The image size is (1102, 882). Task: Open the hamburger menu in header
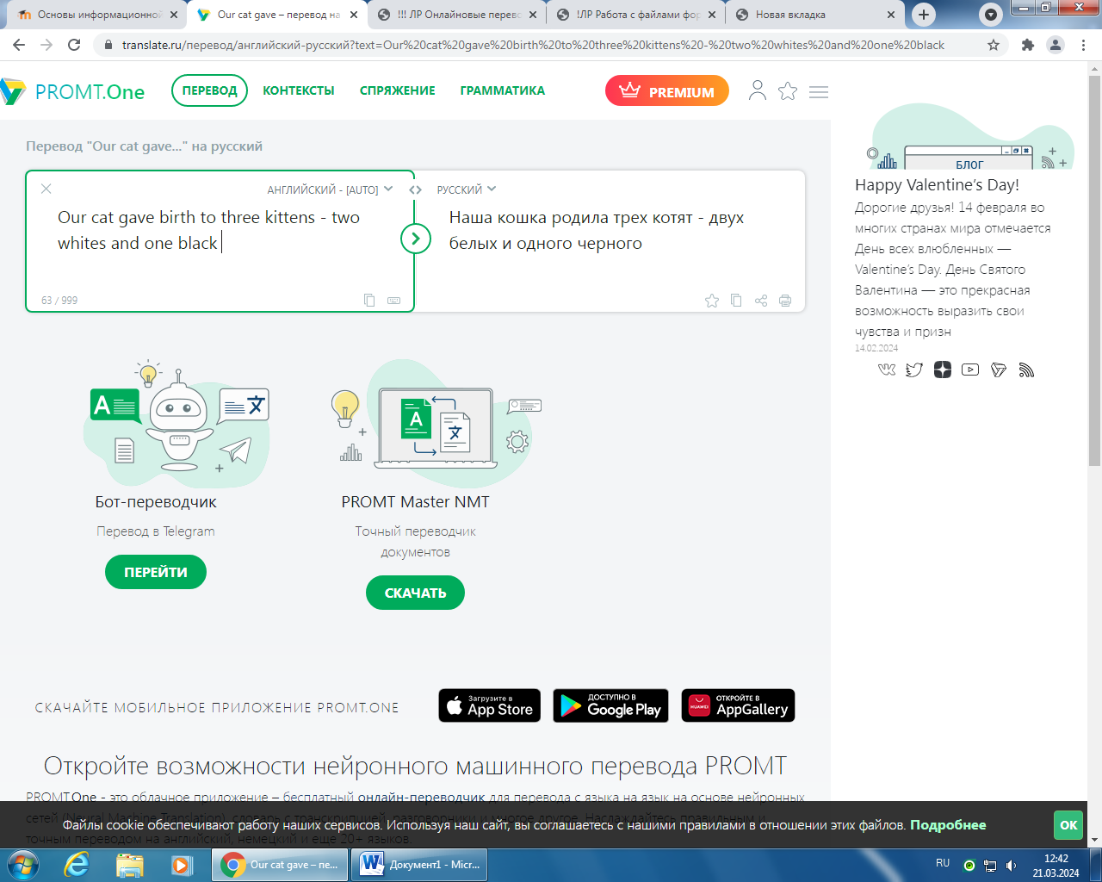pos(819,91)
